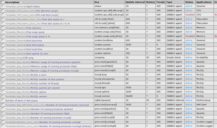Open the Free swap space item
This screenshot has height=128, width=217.
[36, 32]
